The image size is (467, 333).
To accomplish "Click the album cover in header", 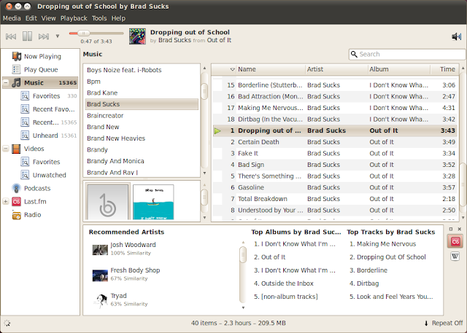I will 137,36.
